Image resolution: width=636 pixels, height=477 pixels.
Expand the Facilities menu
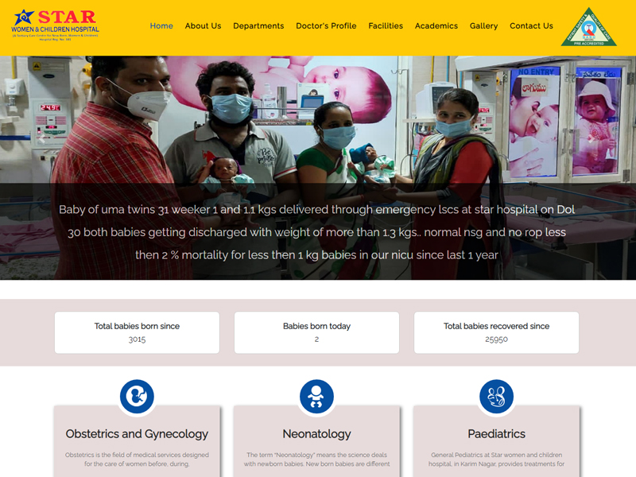(386, 25)
